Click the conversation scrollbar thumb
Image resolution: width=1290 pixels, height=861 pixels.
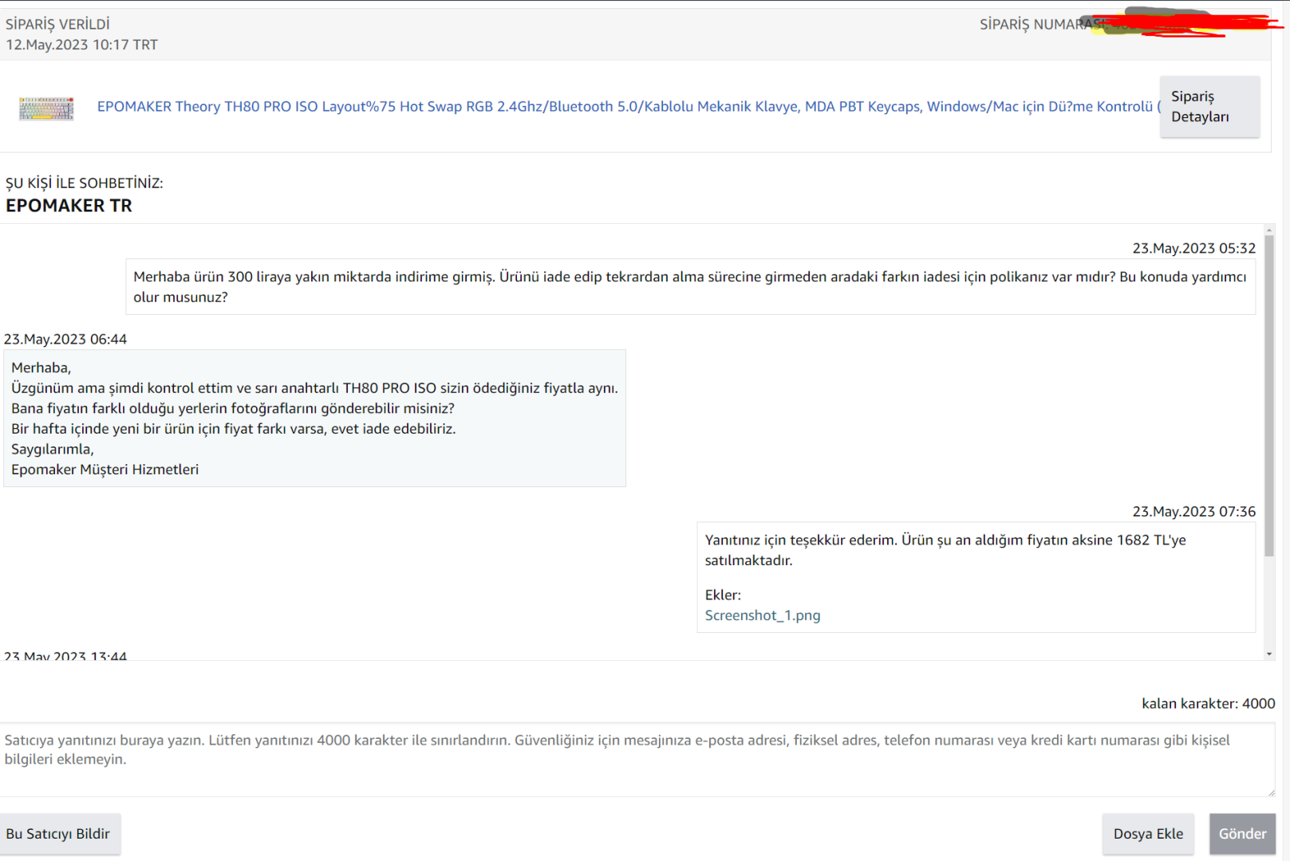1269,396
